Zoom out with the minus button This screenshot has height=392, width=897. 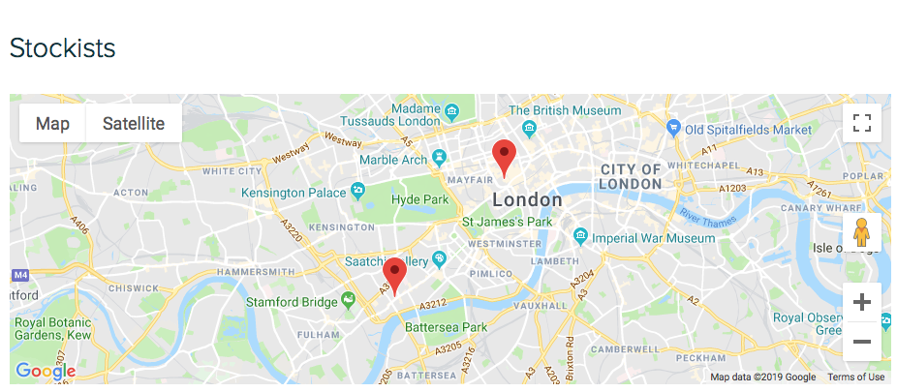861,342
